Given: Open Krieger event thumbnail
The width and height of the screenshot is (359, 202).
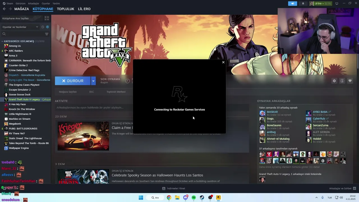Looking at the screenshot, I should click(83, 136).
